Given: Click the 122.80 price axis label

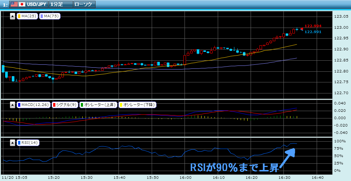Looking at the screenshot, I should 341,71.
